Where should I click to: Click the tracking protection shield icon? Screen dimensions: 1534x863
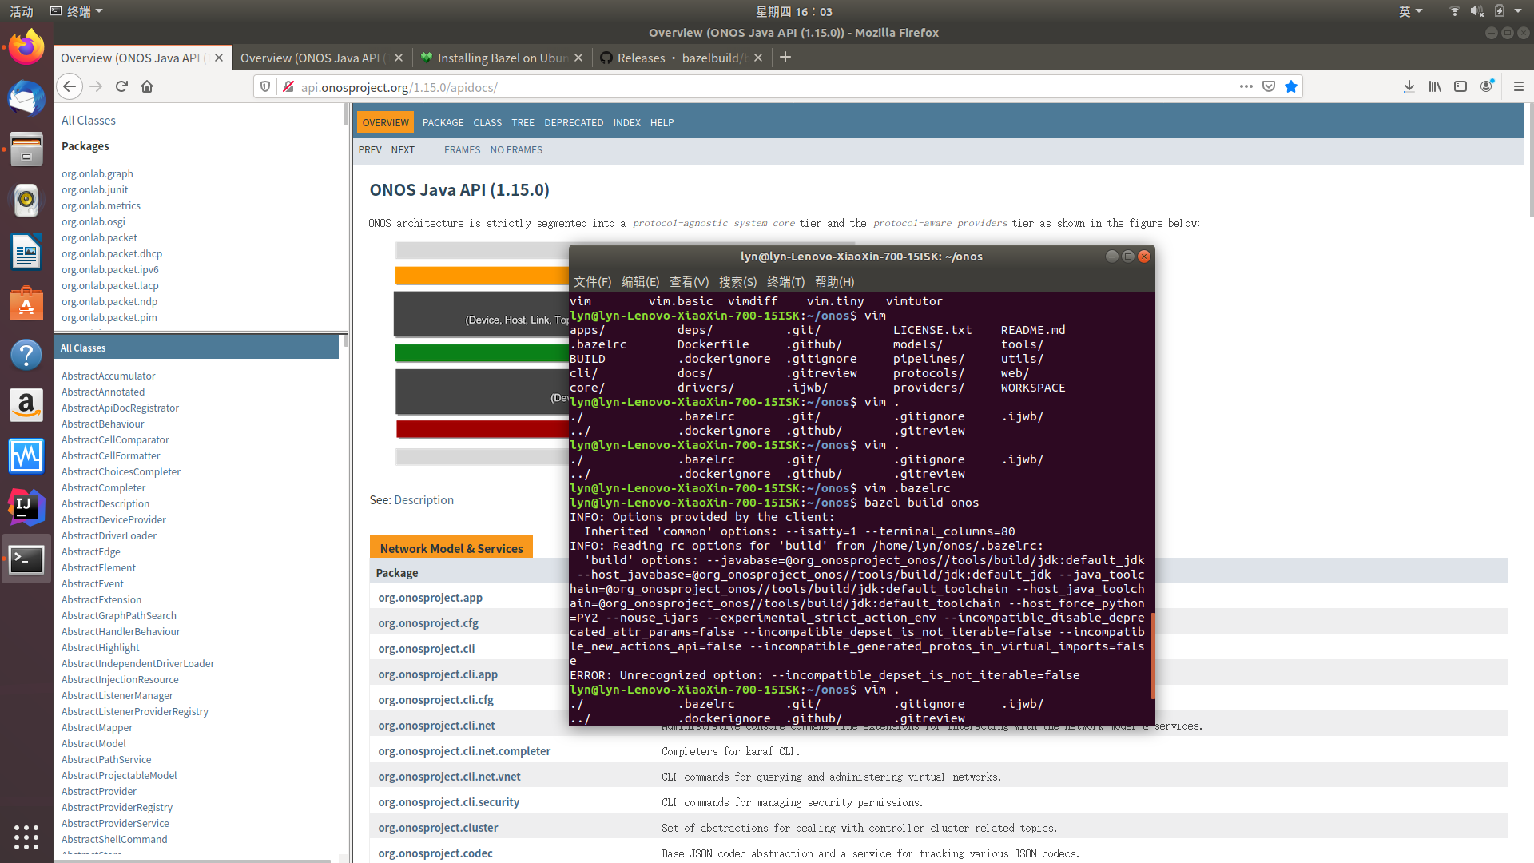coord(264,86)
